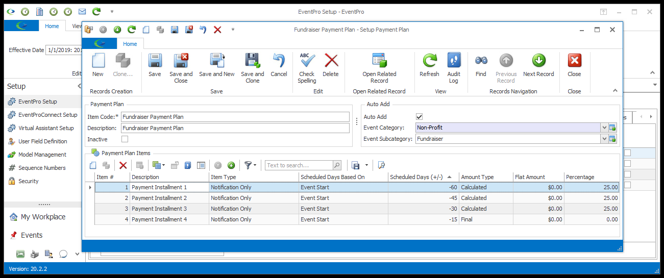Click the -45 scheduled days cell
The height and width of the screenshot is (278, 664).
423,198
